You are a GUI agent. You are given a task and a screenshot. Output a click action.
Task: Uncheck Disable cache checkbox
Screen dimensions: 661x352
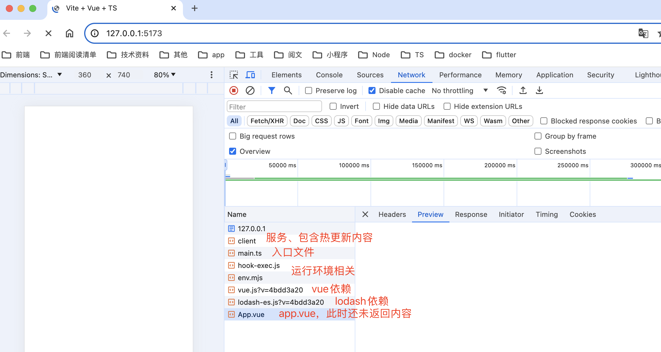click(x=372, y=91)
